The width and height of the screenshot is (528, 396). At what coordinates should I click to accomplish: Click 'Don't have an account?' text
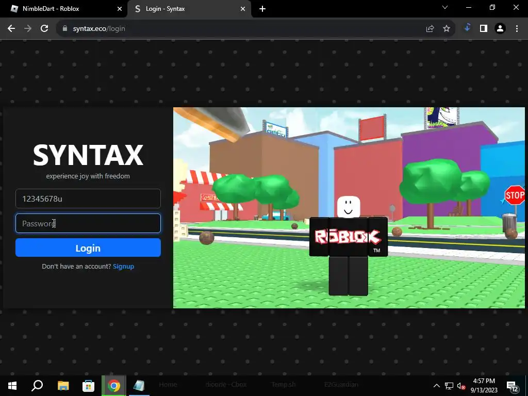click(x=76, y=267)
